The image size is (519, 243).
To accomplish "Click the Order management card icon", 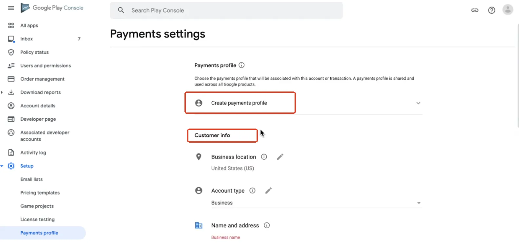I will (11, 79).
